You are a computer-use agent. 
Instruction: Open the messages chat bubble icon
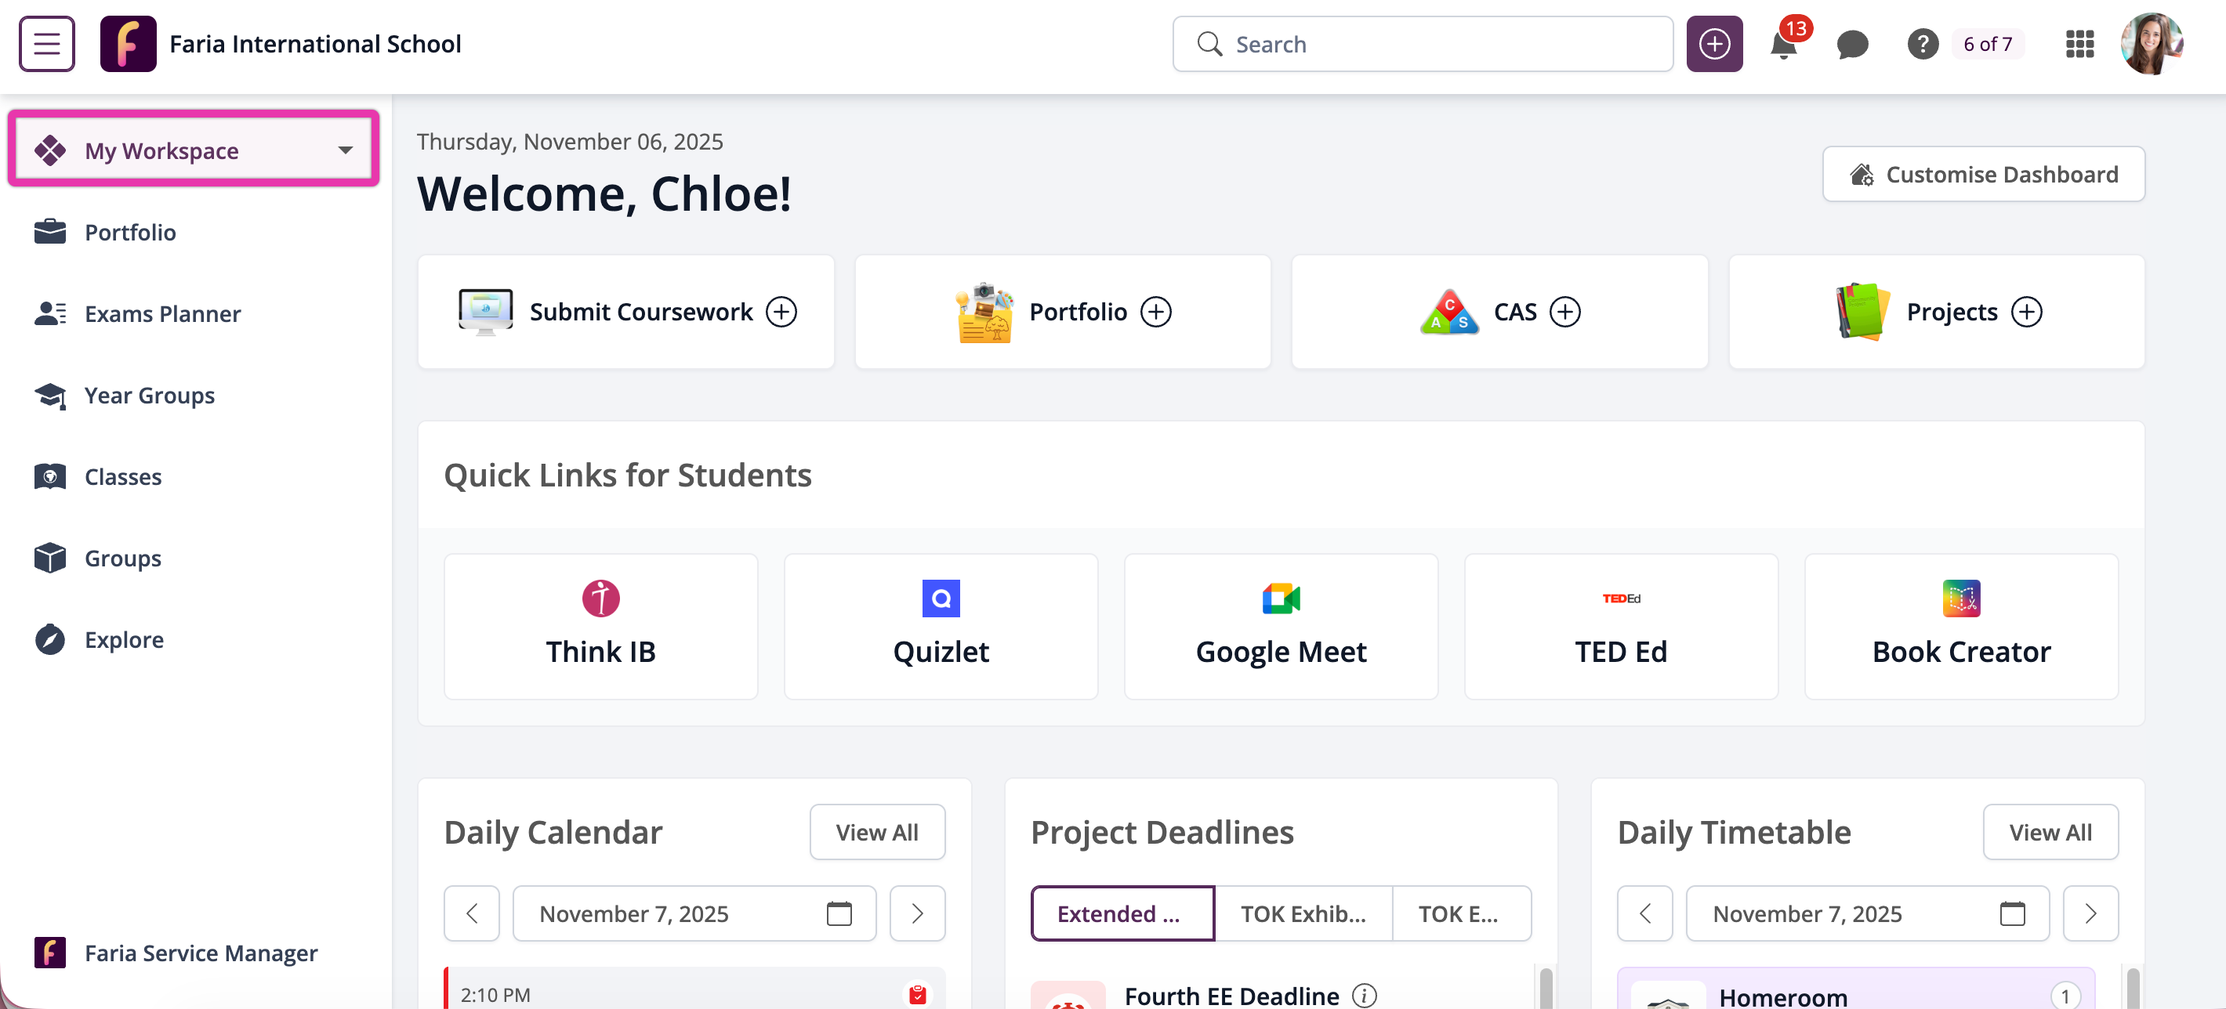(x=1852, y=44)
